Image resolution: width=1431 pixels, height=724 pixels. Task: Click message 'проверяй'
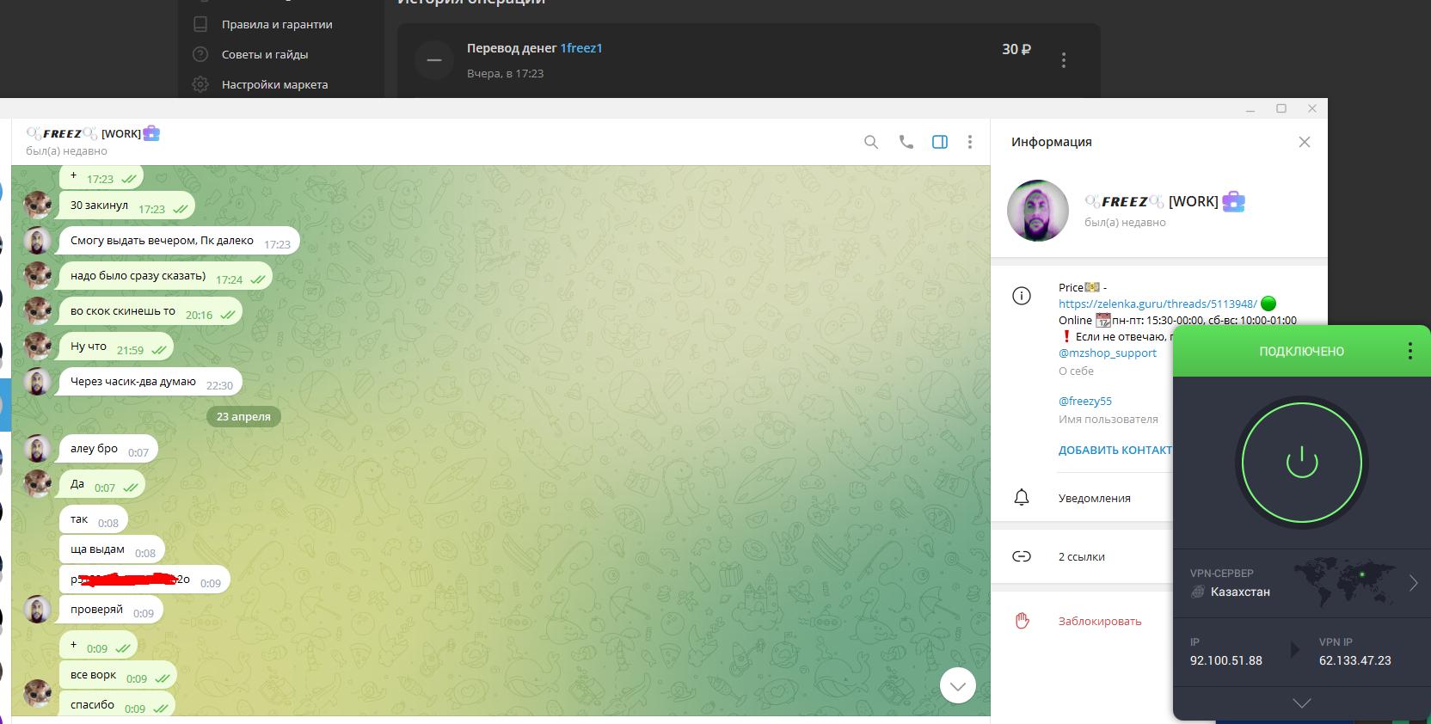(111, 610)
